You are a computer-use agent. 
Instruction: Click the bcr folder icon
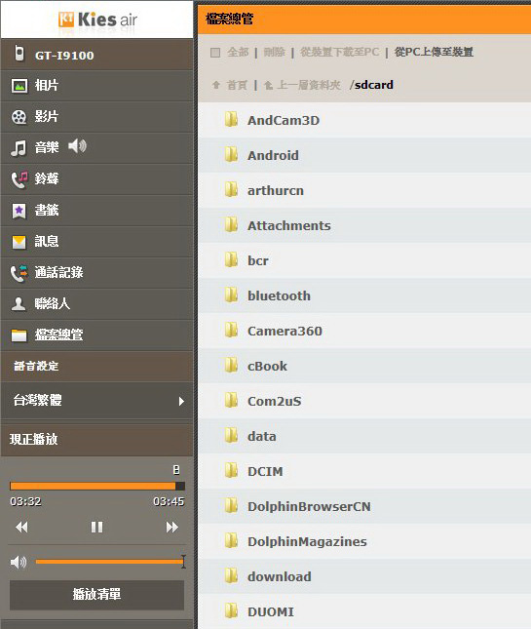tap(231, 259)
